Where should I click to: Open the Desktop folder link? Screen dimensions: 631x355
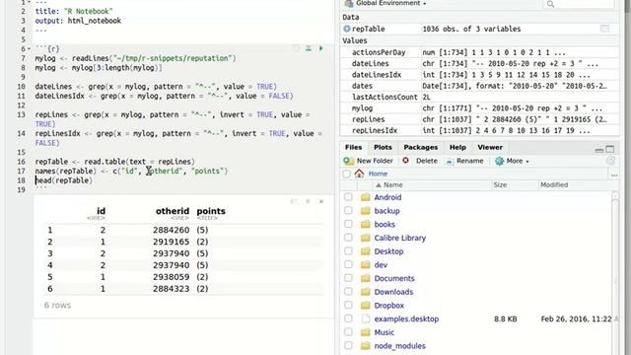388,251
